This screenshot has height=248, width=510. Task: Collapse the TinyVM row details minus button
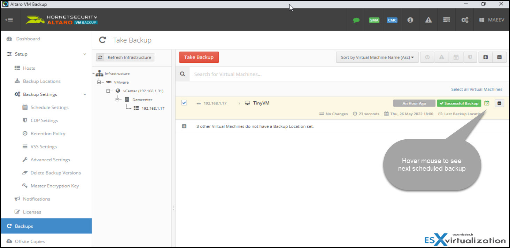point(499,103)
